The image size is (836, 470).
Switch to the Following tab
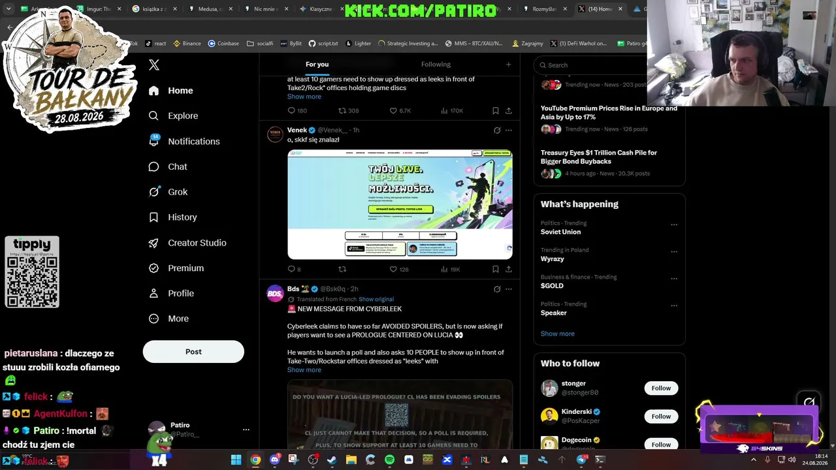(x=436, y=64)
